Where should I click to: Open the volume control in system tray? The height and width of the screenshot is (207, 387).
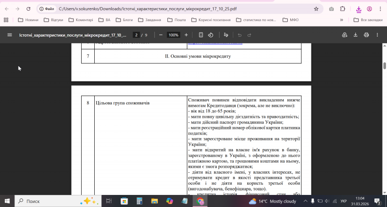point(327,201)
